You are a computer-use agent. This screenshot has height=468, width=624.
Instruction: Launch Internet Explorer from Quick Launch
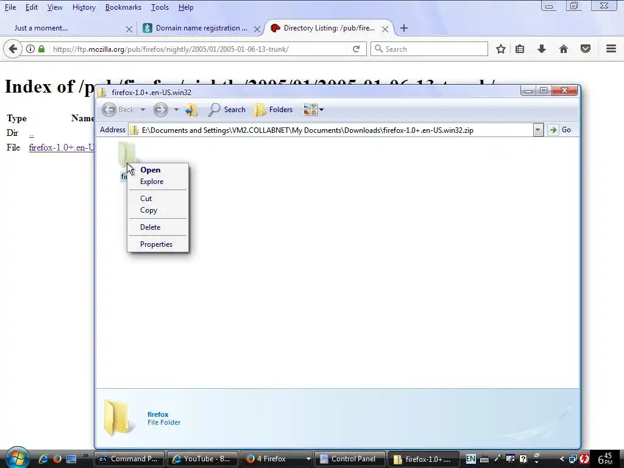[x=43, y=459]
